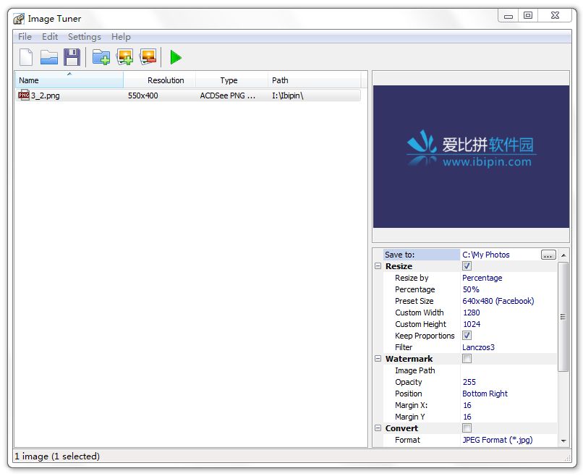Click status bar text 1 image (1 selected)
Screen dimensions: 583x476
57,456
